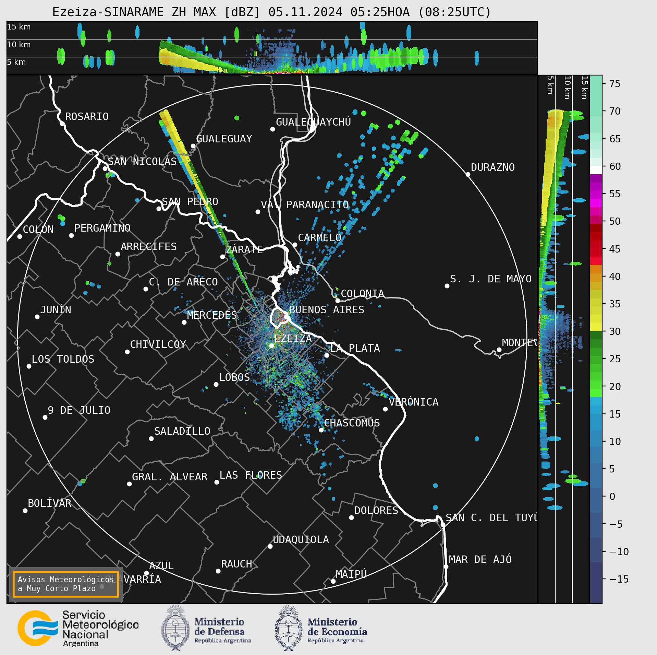Click the "LOS TOLDOS" map label
The width and height of the screenshot is (657, 655).
[x=63, y=359]
